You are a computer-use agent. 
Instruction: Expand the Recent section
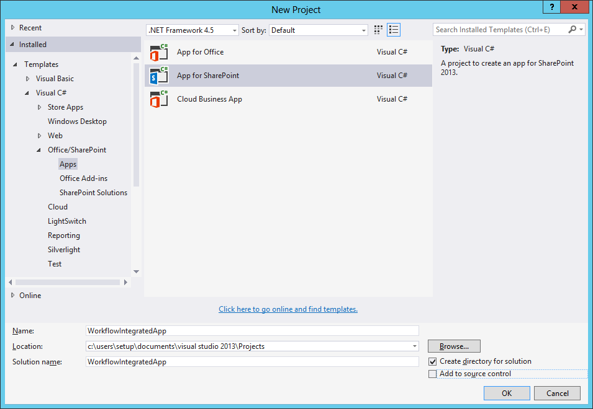coord(13,27)
